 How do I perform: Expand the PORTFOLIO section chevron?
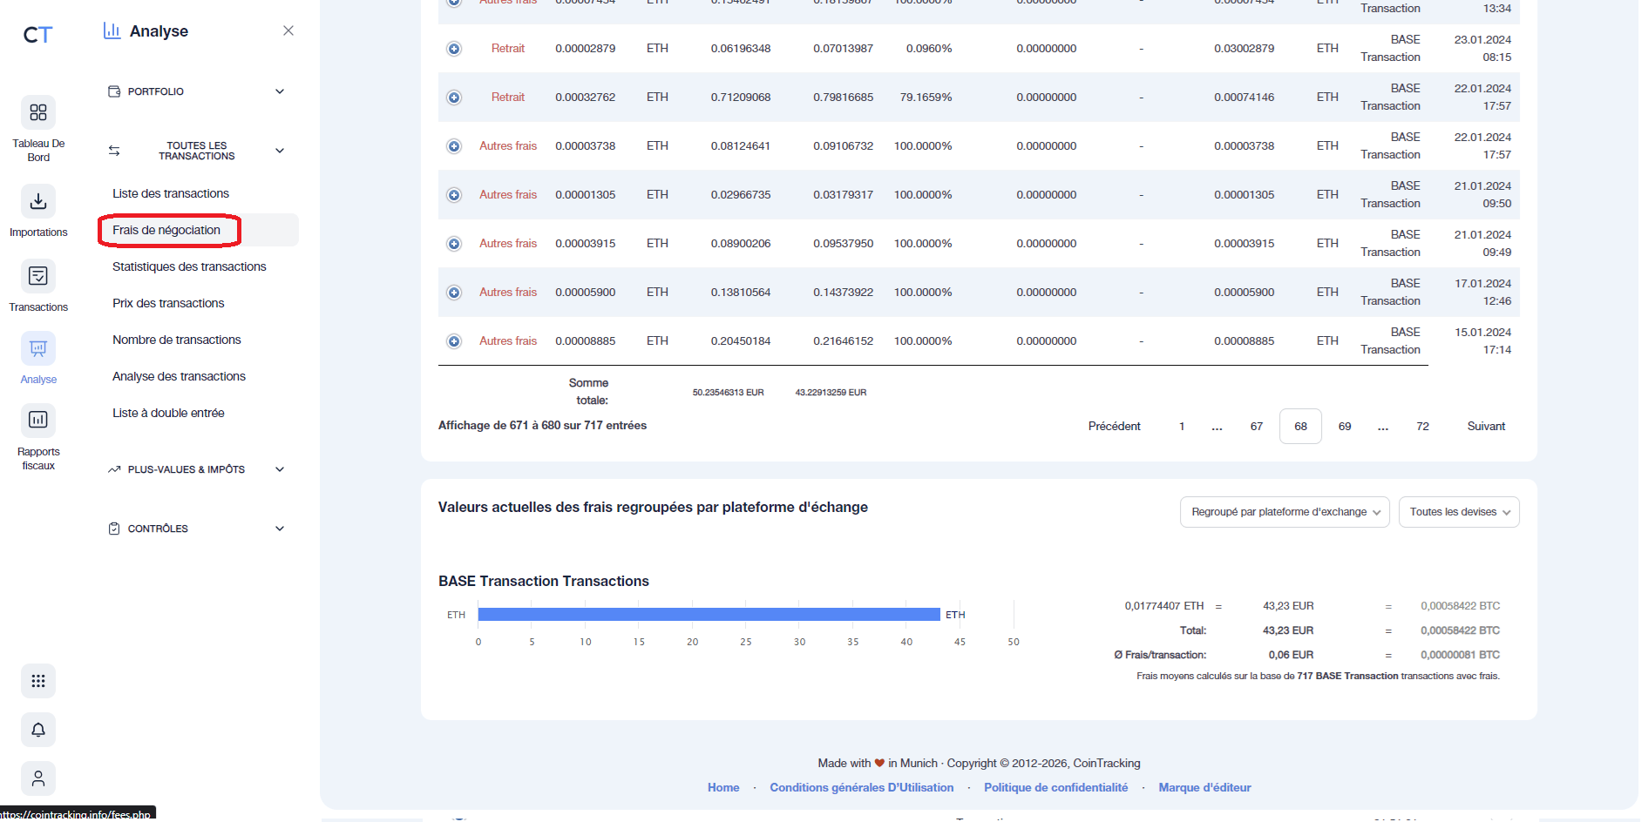[279, 91]
